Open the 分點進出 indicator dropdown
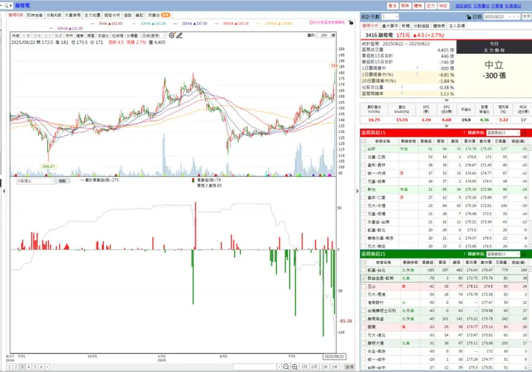Viewport: 532px width, 372px height. [x=35, y=181]
